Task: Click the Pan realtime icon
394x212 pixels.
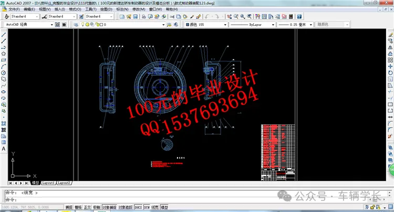Action: pyautogui.click(x=229, y=17)
